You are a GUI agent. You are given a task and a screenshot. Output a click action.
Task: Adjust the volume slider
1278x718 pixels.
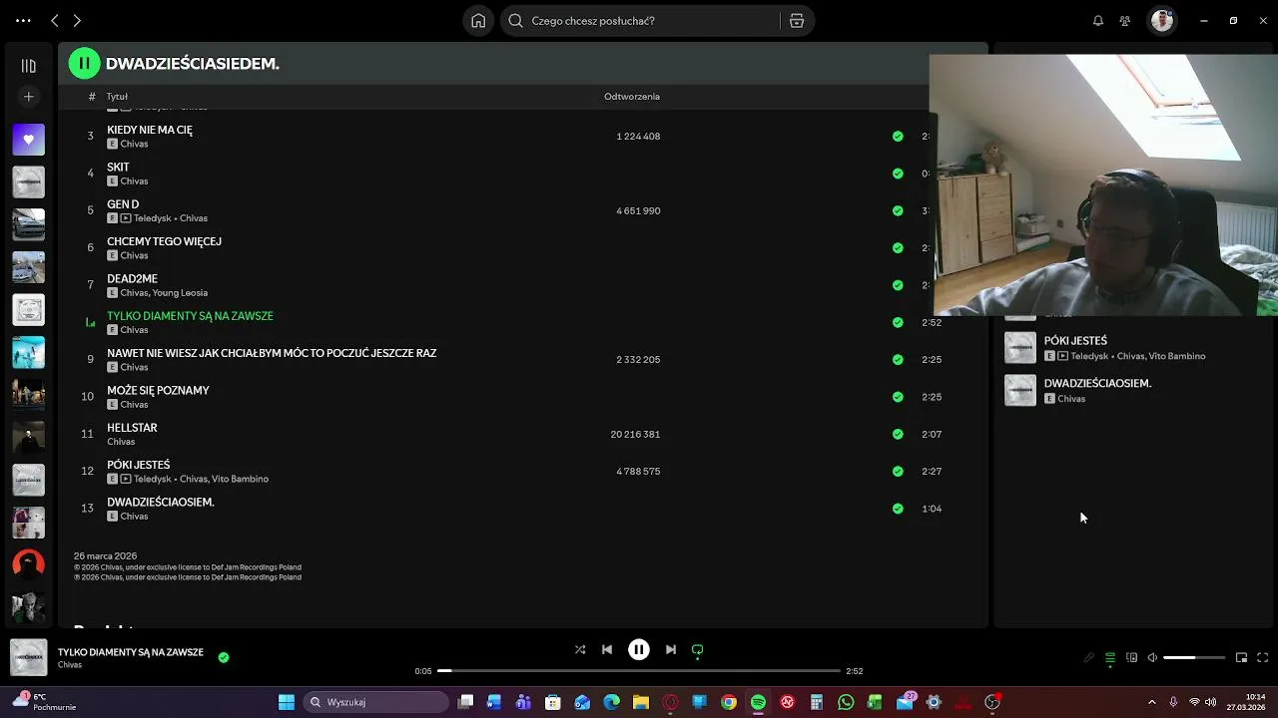click(x=1194, y=657)
